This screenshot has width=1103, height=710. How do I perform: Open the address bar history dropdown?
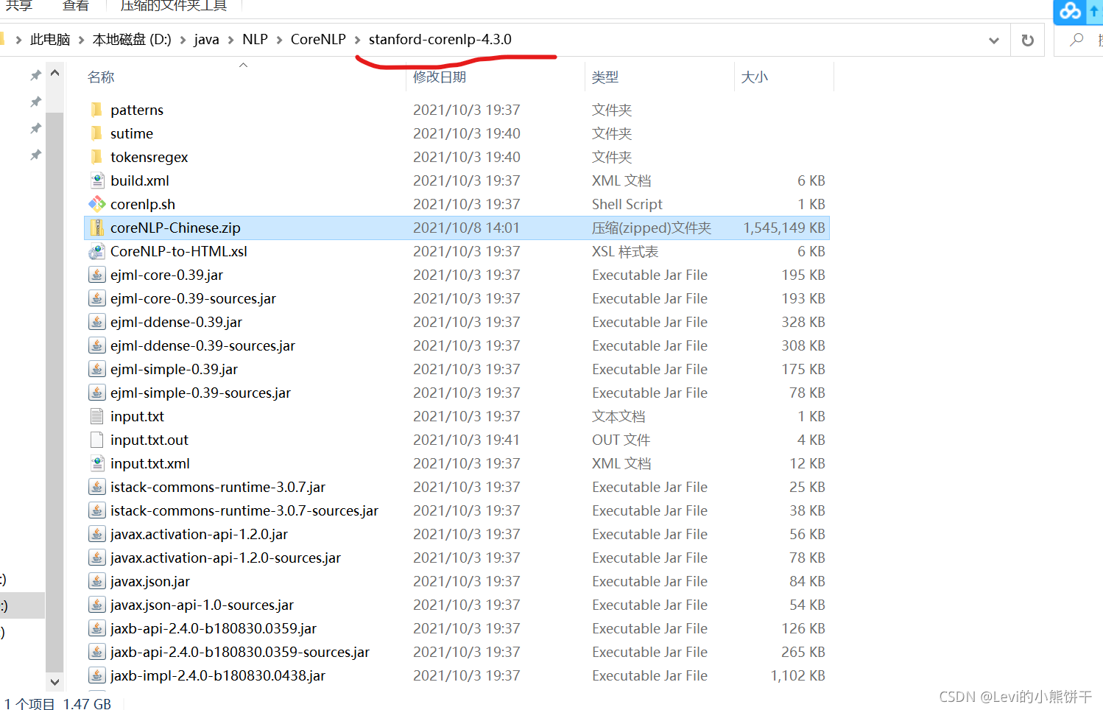point(994,40)
